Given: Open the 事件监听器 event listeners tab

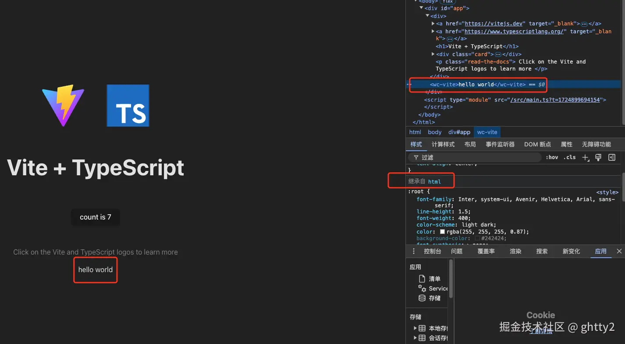Looking at the screenshot, I should [x=500, y=144].
